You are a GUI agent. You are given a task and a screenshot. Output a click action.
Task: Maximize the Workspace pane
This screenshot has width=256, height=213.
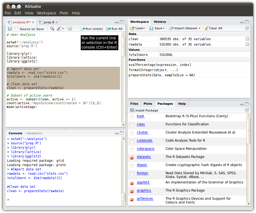(247, 22)
